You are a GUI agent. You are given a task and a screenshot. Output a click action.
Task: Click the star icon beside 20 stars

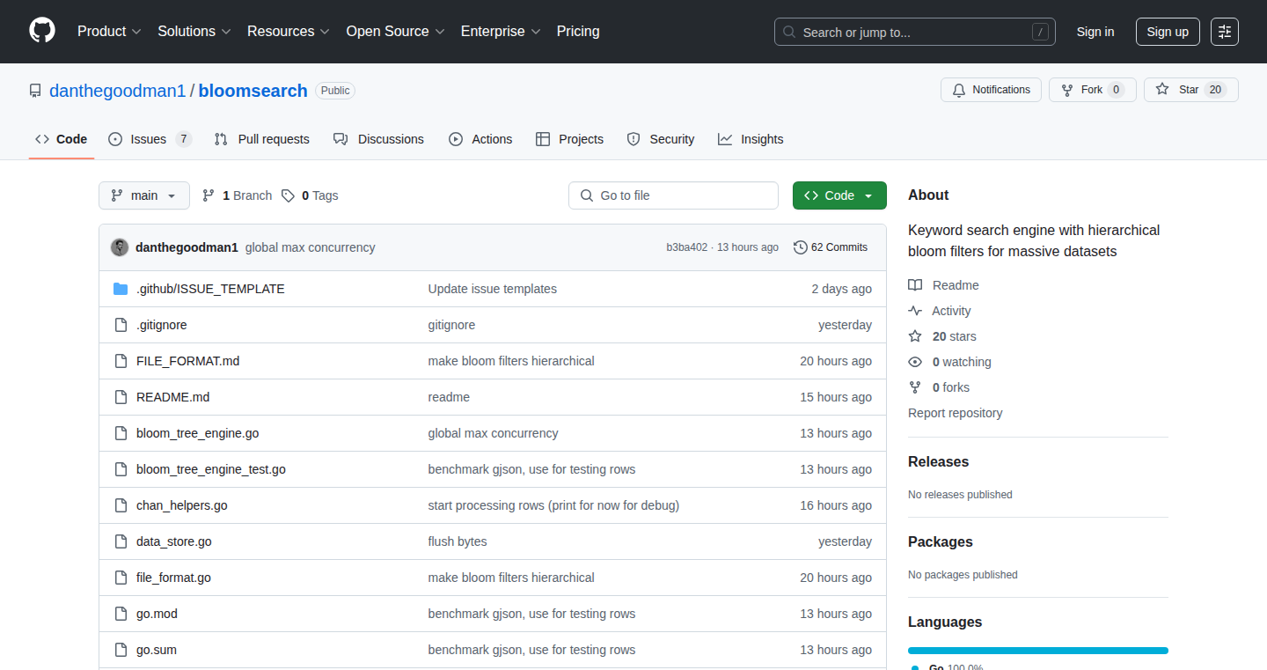tap(915, 336)
